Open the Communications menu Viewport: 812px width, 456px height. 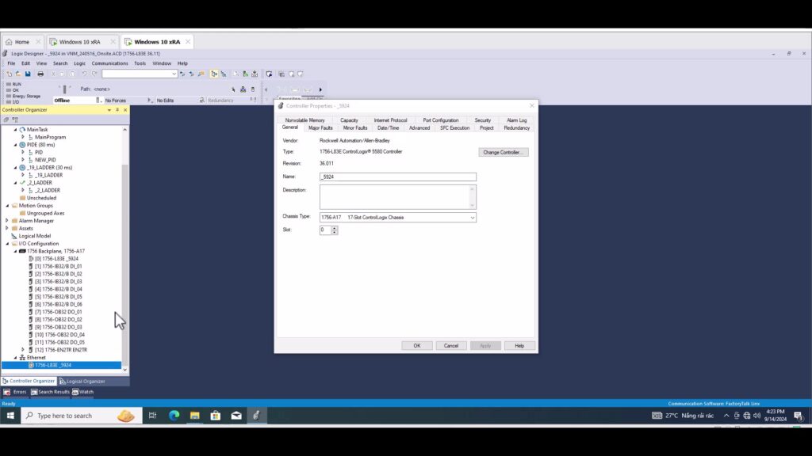[109, 63]
